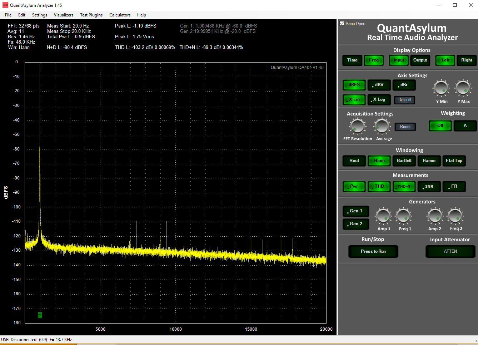Screen dimensions: 478x345
Task: Open the Settings menu
Action: [40, 15]
